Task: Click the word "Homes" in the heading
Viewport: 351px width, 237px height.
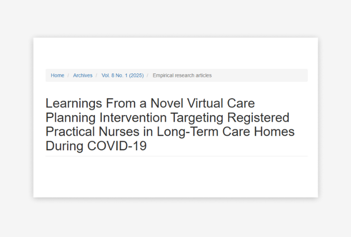Action: [273, 132]
